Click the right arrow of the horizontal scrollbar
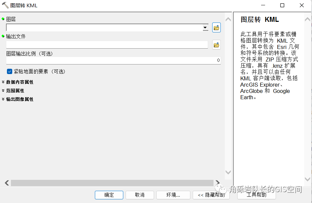 point(218,183)
